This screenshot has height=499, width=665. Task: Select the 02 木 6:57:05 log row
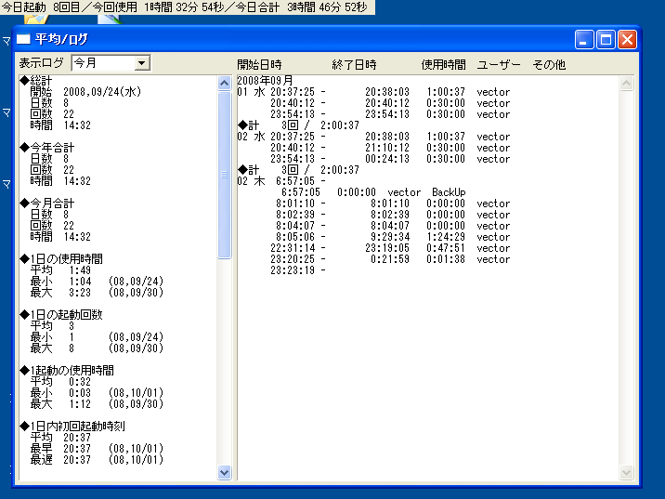click(281, 181)
